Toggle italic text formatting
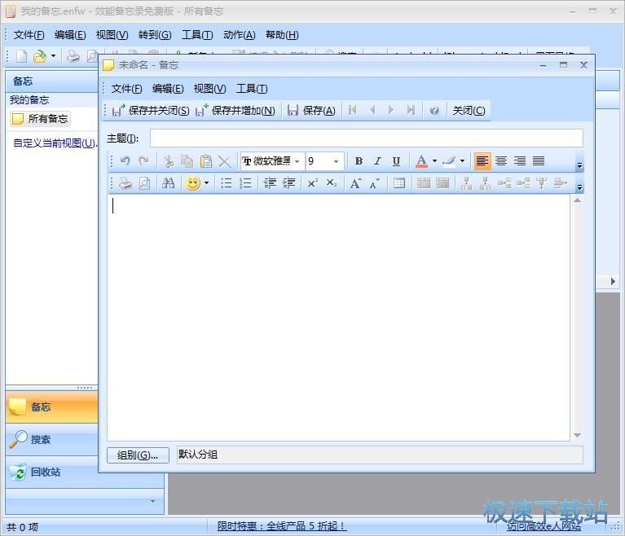This screenshot has width=625, height=536. (x=377, y=161)
